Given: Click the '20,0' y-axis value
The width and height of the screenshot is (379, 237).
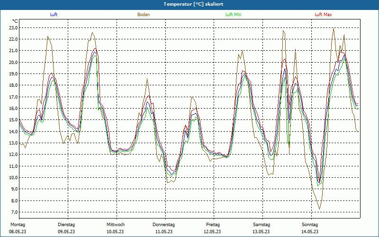Looking at the screenshot, I should [13, 62].
